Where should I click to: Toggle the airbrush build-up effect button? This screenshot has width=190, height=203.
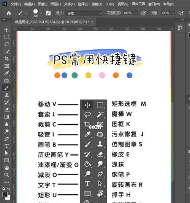point(181,13)
